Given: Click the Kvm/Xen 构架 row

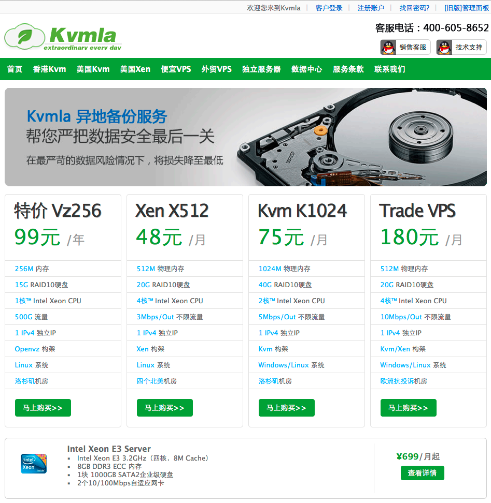Looking at the screenshot, I should click(x=428, y=349).
